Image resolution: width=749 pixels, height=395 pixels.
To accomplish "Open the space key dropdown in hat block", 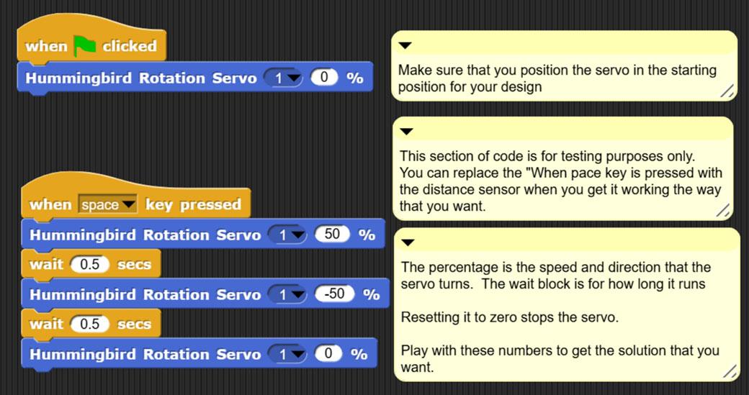I will coord(129,205).
